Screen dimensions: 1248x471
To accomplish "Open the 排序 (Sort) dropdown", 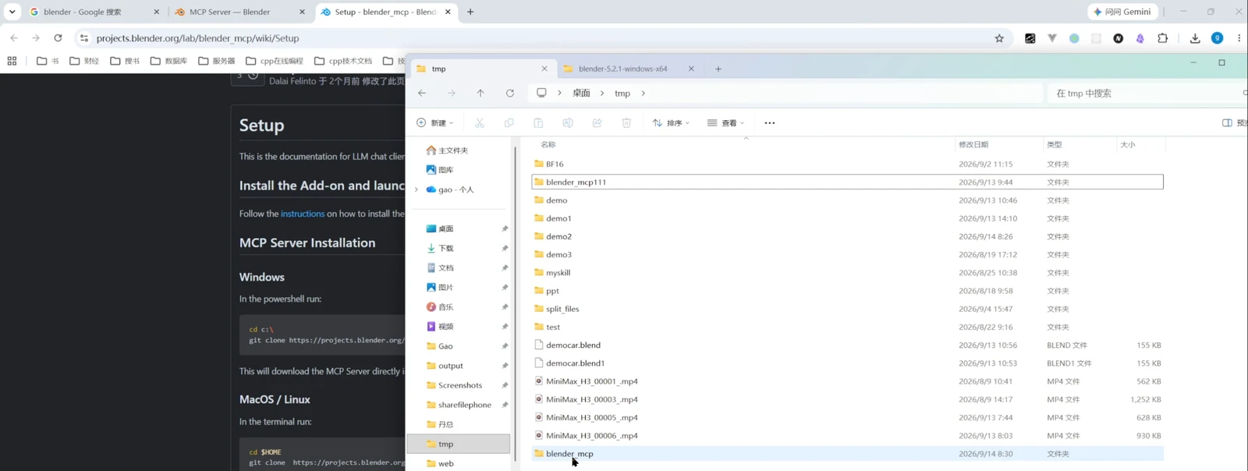I will [x=671, y=123].
